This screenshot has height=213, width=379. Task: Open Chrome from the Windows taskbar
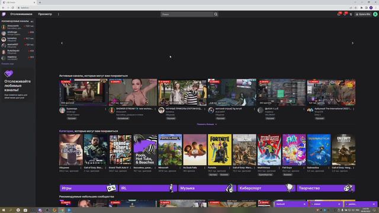[62, 210]
